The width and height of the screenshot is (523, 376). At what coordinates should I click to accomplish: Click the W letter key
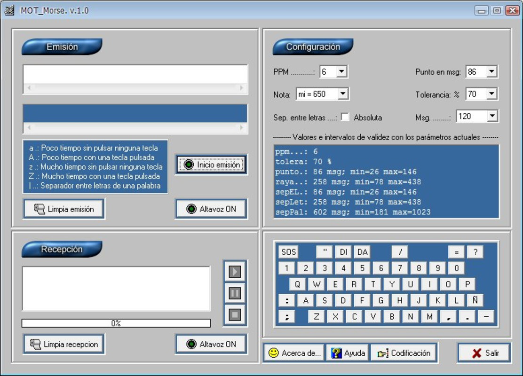tap(317, 284)
